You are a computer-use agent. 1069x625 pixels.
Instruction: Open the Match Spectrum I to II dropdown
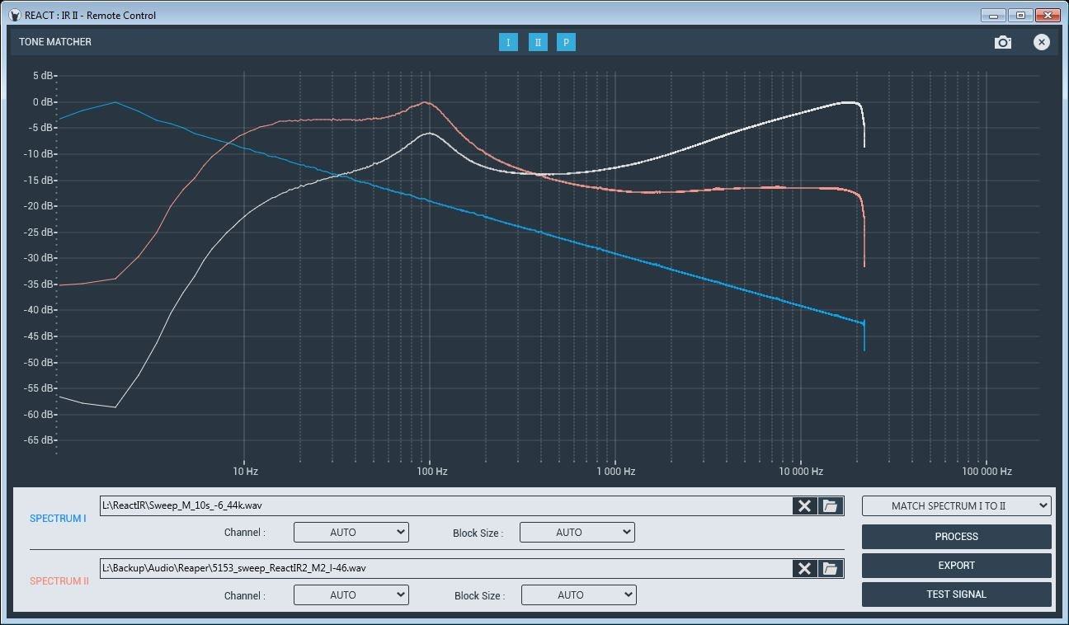(956, 505)
